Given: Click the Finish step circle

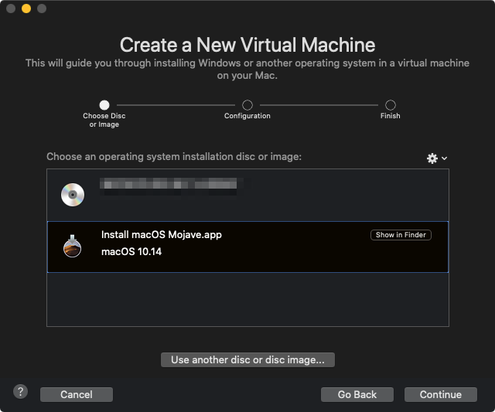Looking at the screenshot, I should (390, 105).
